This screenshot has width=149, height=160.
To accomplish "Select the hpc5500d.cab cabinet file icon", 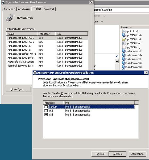I will (124, 35).
